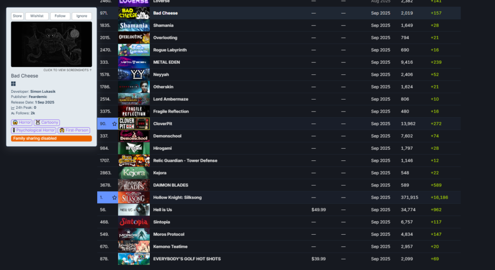The width and height of the screenshot is (495, 270).
Task: Open the Store button in hover card
Action: [x=17, y=16]
